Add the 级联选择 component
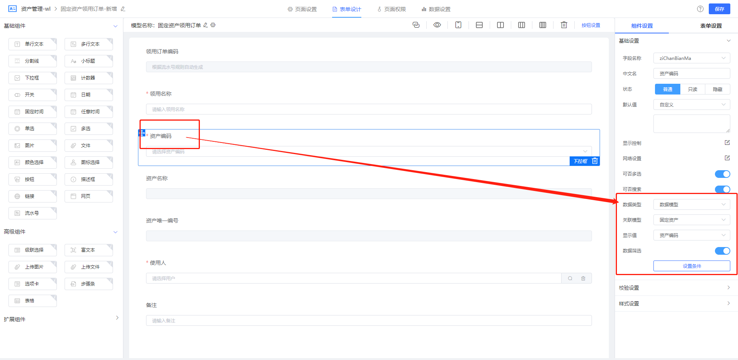738x360 pixels. pos(33,250)
